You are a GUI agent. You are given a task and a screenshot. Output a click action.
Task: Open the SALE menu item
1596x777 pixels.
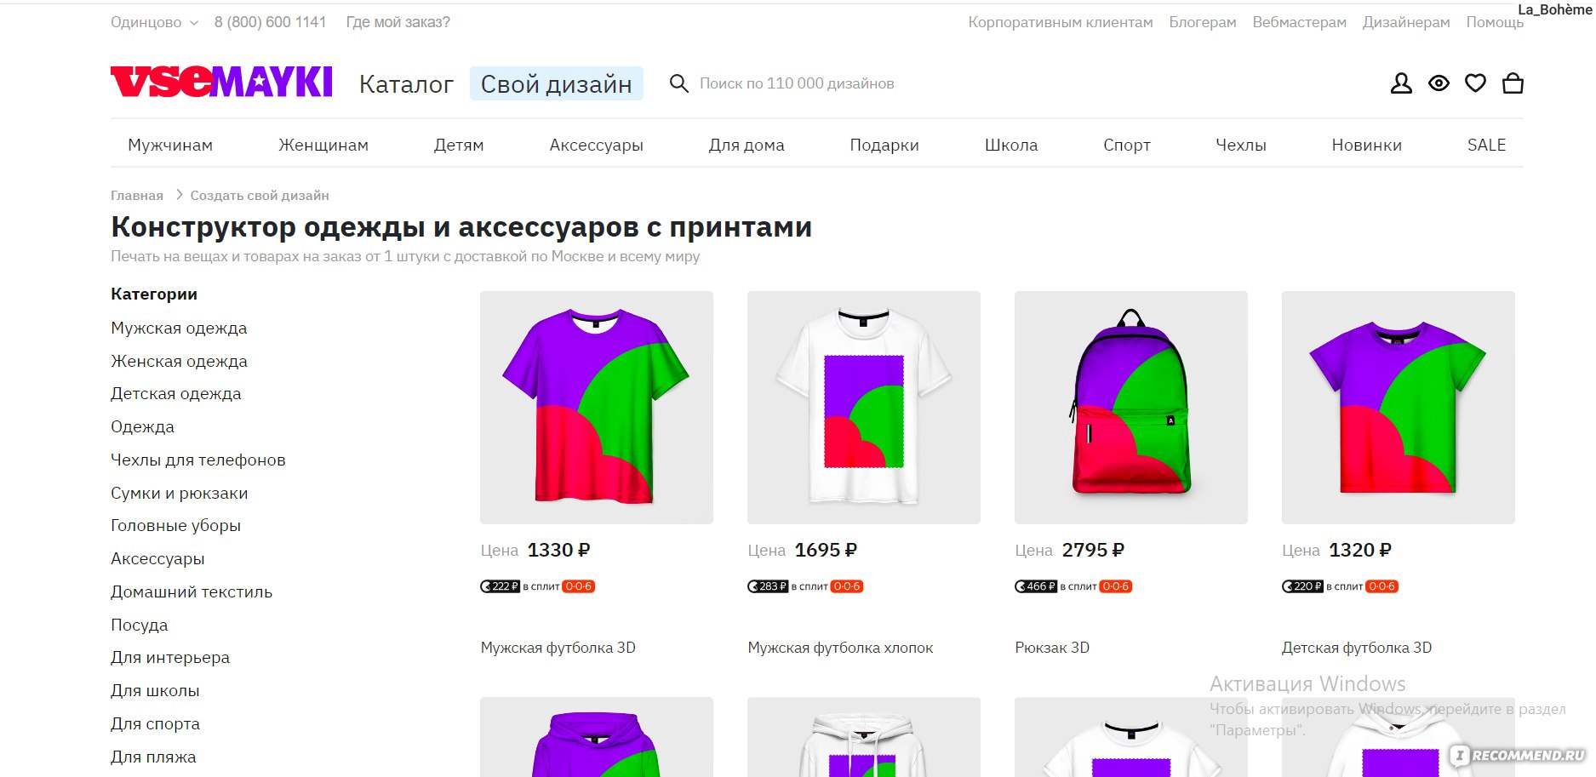coord(1486,145)
